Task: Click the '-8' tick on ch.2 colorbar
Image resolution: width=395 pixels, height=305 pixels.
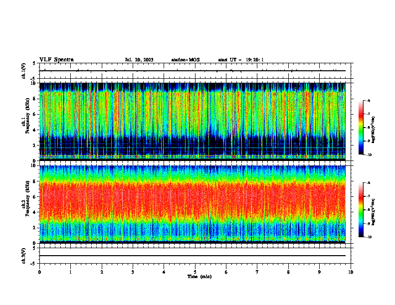Action: 368,210
